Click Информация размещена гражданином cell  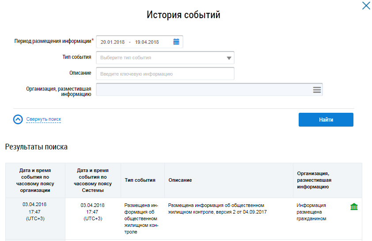tap(312, 212)
